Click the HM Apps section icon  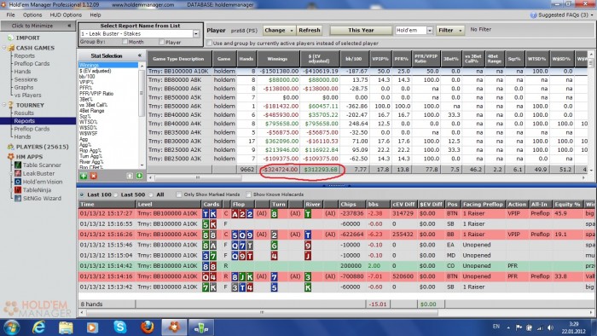click(10, 157)
